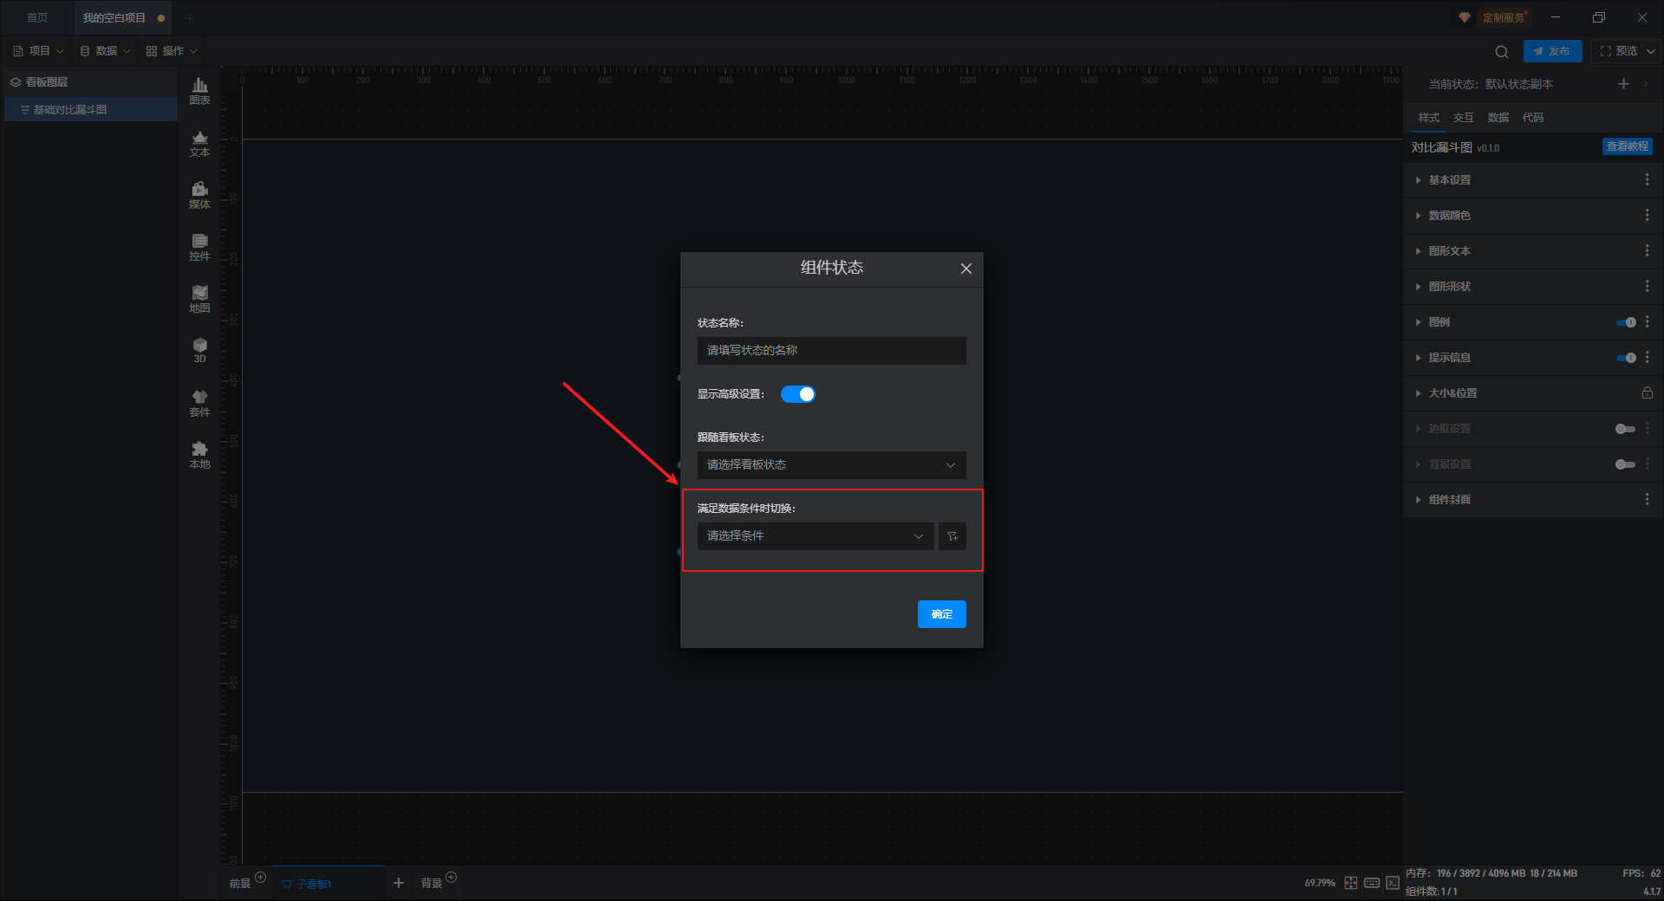Enable the 边框设置 border switch

click(x=1625, y=429)
